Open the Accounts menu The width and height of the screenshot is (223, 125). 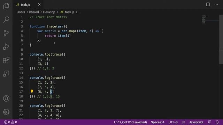[6, 99]
